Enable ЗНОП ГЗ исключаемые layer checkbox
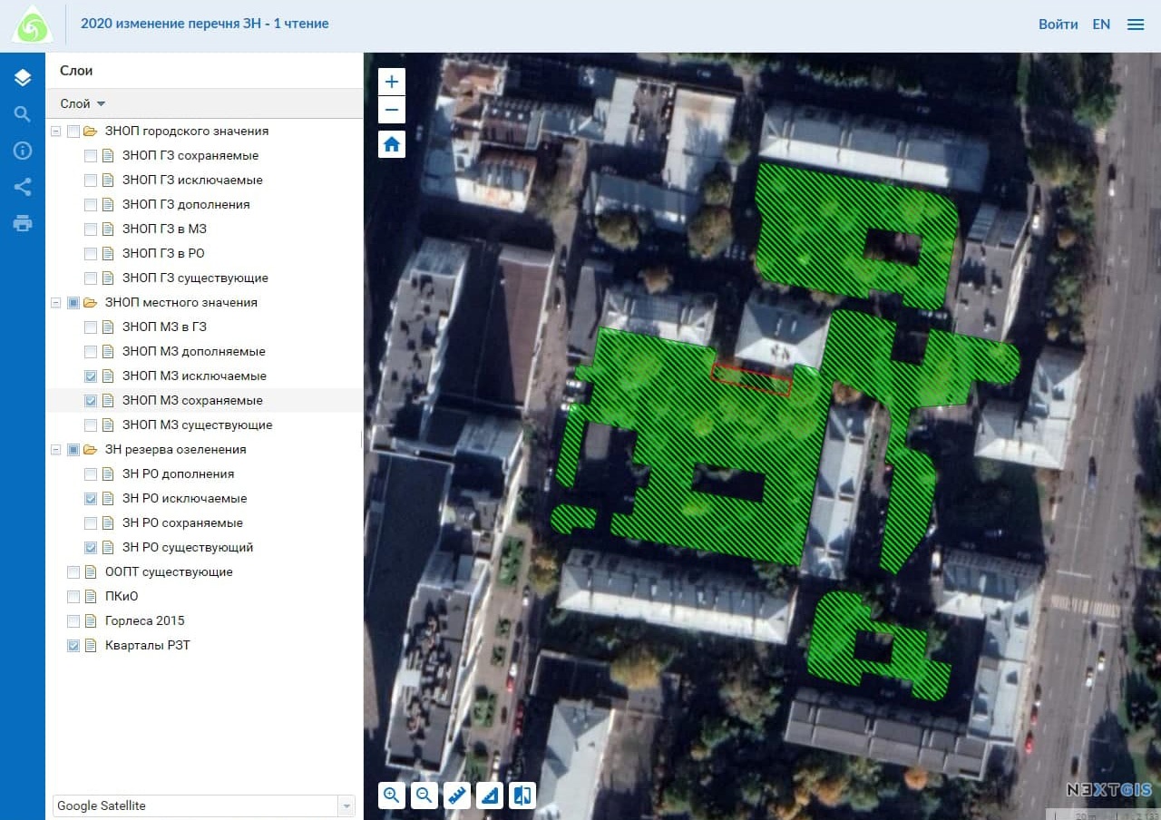The image size is (1161, 820). pos(91,181)
